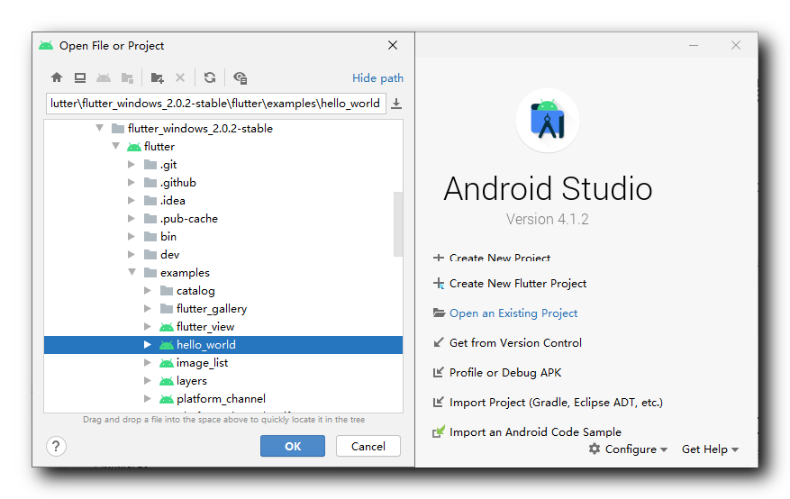The width and height of the screenshot is (790, 499).
Task: Collapse the examples folder
Action: (132, 272)
